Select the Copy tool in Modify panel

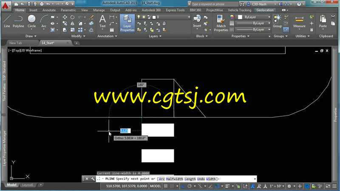coord(65,23)
